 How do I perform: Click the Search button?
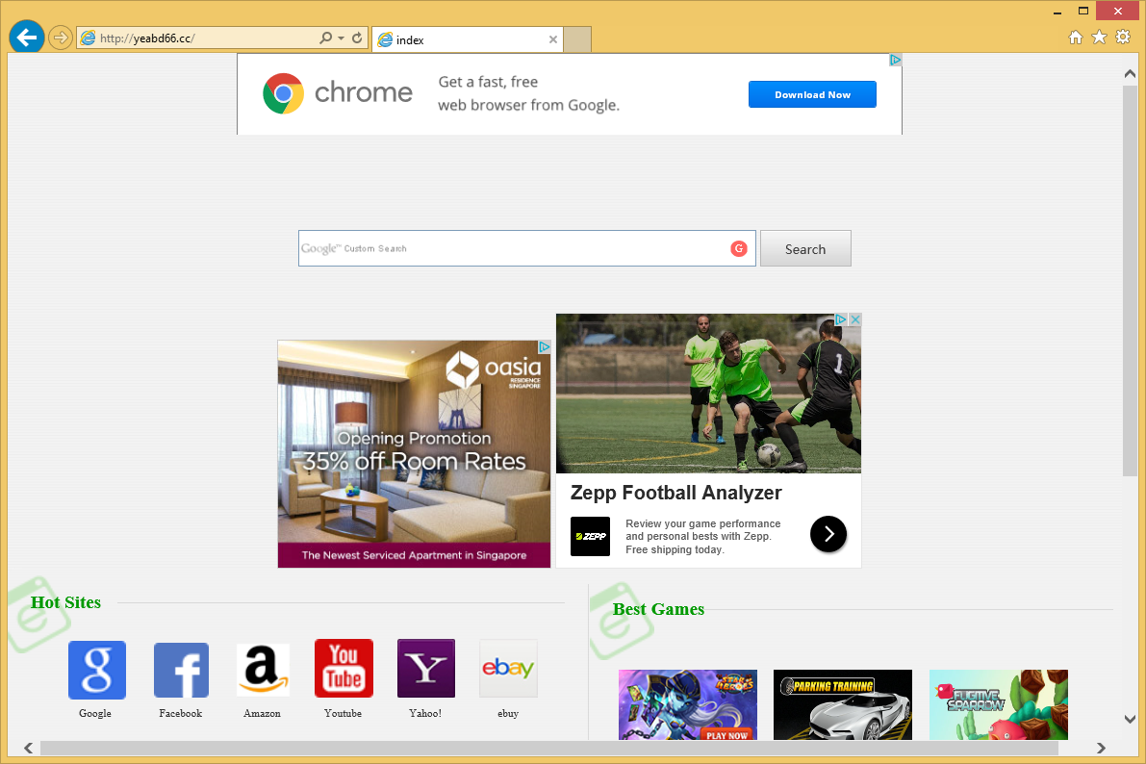pos(805,248)
